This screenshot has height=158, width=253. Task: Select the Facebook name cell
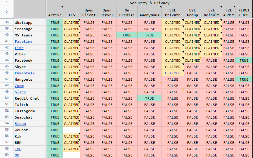(x=30, y=60)
